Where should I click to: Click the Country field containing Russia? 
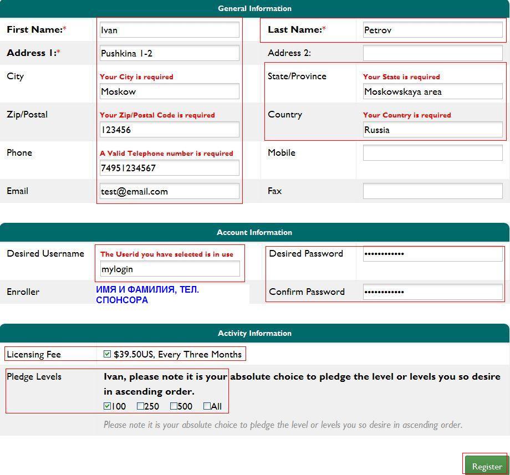432,129
